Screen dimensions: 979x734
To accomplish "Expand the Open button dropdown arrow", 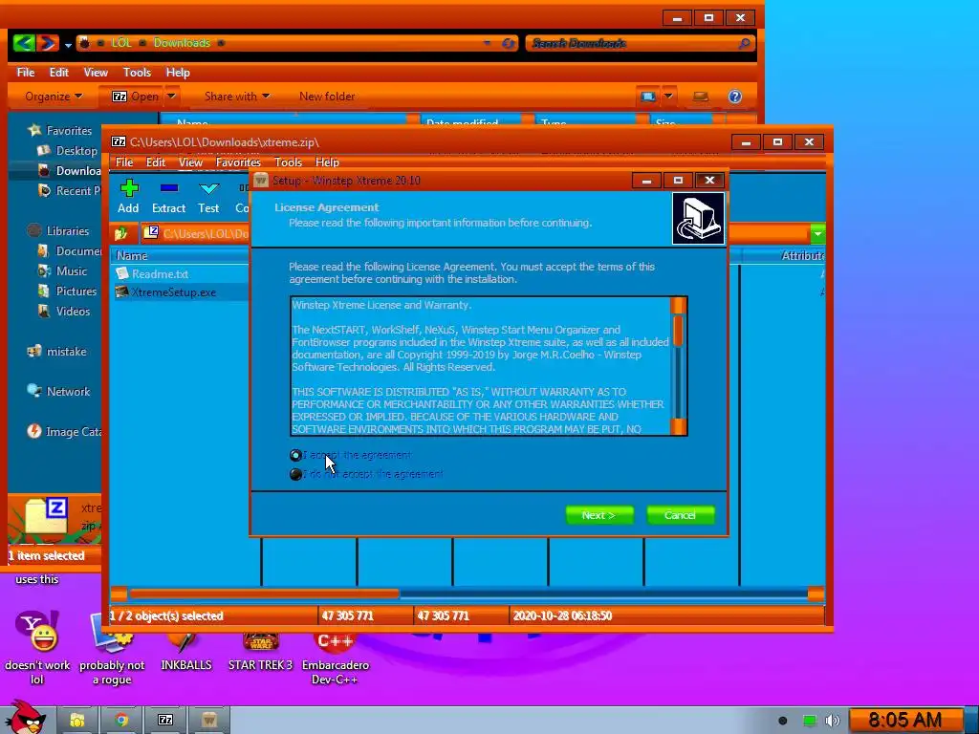I will [x=171, y=97].
